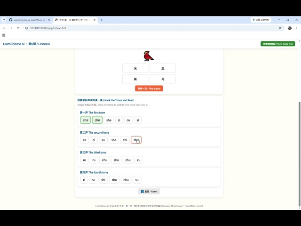Mark third-tone syllable zhu
Image resolution: width=301 pixels, height=226 pixels.
pyautogui.click(x=128, y=160)
